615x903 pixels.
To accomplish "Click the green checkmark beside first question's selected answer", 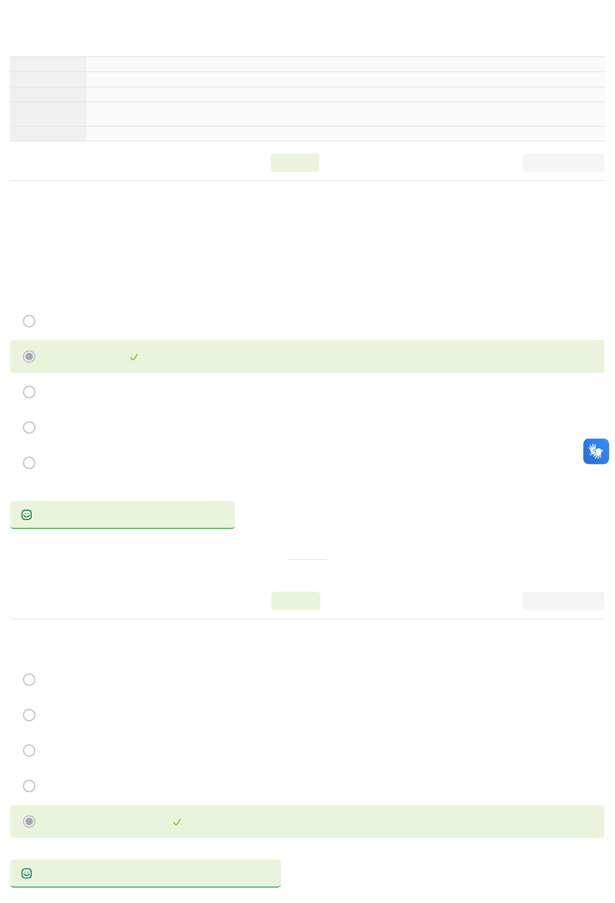I will 134,357.
